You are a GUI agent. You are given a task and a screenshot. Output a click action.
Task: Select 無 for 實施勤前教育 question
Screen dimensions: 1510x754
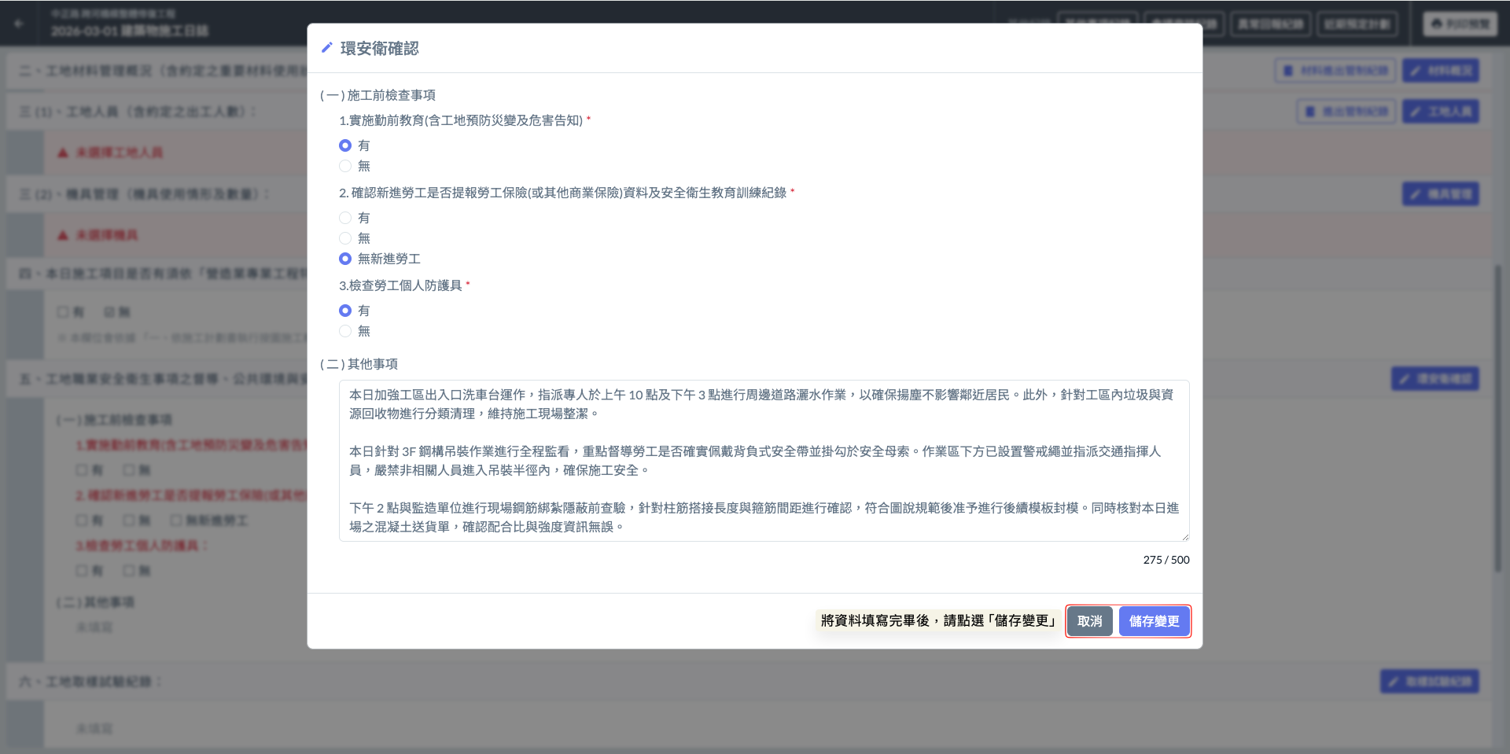point(345,166)
